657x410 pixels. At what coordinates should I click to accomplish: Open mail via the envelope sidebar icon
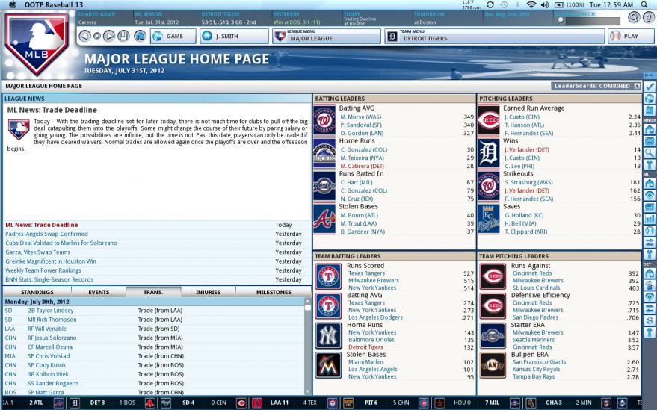(649, 141)
